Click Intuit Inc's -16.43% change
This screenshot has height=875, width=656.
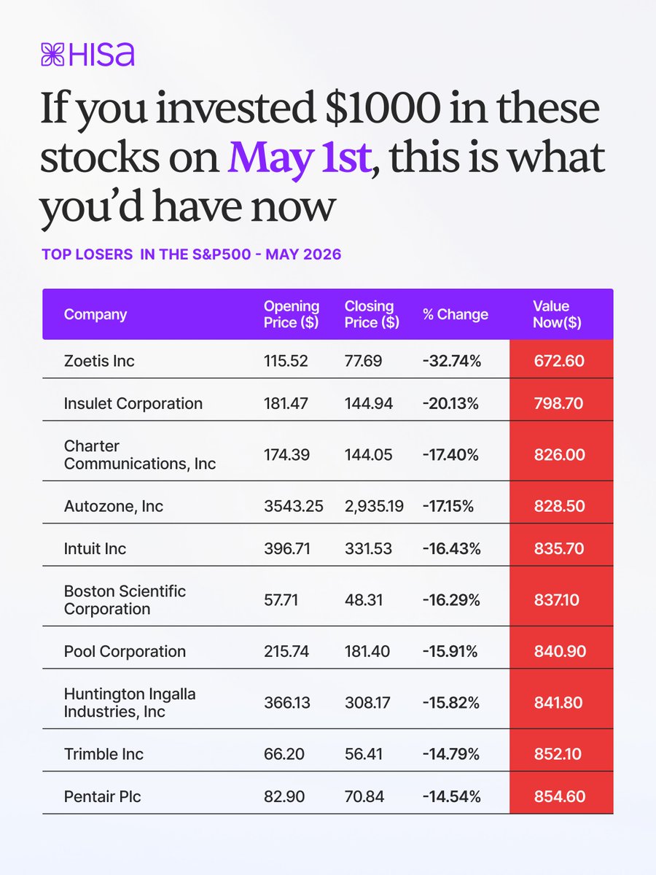pyautogui.click(x=451, y=548)
